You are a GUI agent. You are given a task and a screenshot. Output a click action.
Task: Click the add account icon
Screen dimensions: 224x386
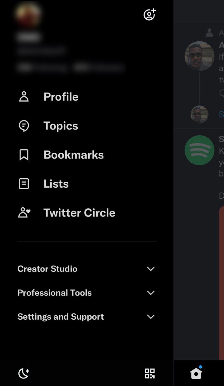tap(149, 14)
